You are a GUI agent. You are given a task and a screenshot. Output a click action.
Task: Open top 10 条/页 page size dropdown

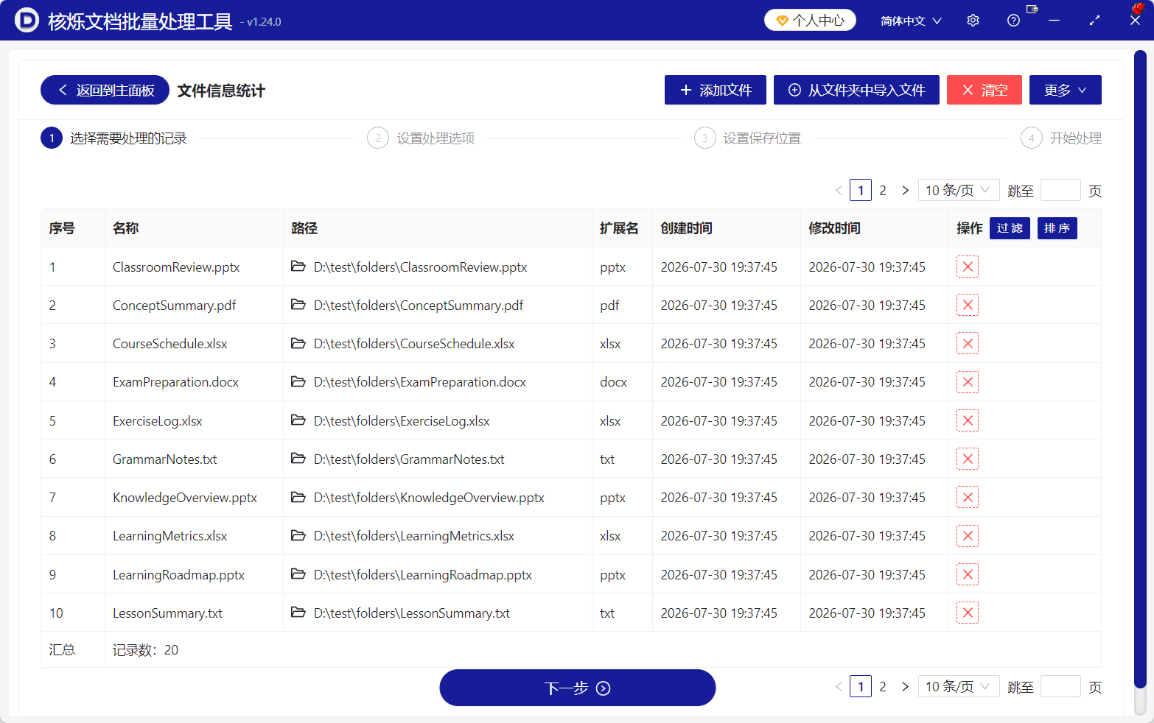[958, 190]
